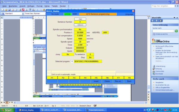Click the To sentence 0 field
Viewport: 179px width, 112px height.
point(90,54)
